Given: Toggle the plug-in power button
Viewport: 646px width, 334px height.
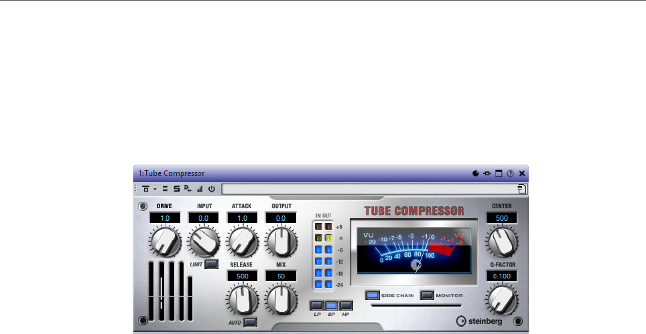Looking at the screenshot, I should click(x=211, y=189).
